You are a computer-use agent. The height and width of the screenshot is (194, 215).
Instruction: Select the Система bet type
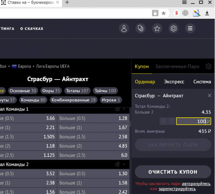202,82
